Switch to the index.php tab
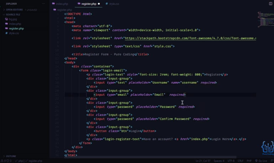 pyautogui.click(x=60, y=4)
